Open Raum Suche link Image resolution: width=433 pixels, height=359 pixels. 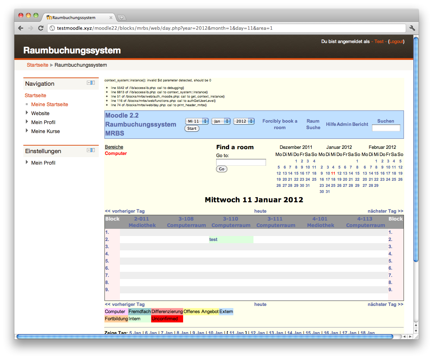coord(313,124)
